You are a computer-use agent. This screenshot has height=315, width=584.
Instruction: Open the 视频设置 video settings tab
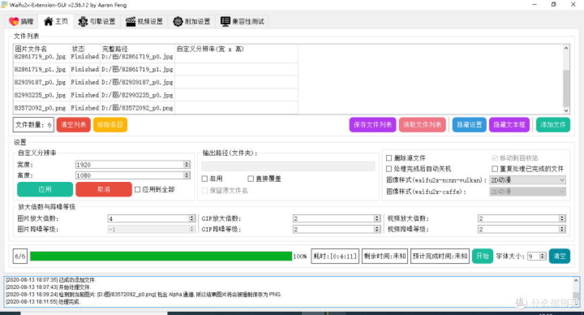[x=144, y=22]
